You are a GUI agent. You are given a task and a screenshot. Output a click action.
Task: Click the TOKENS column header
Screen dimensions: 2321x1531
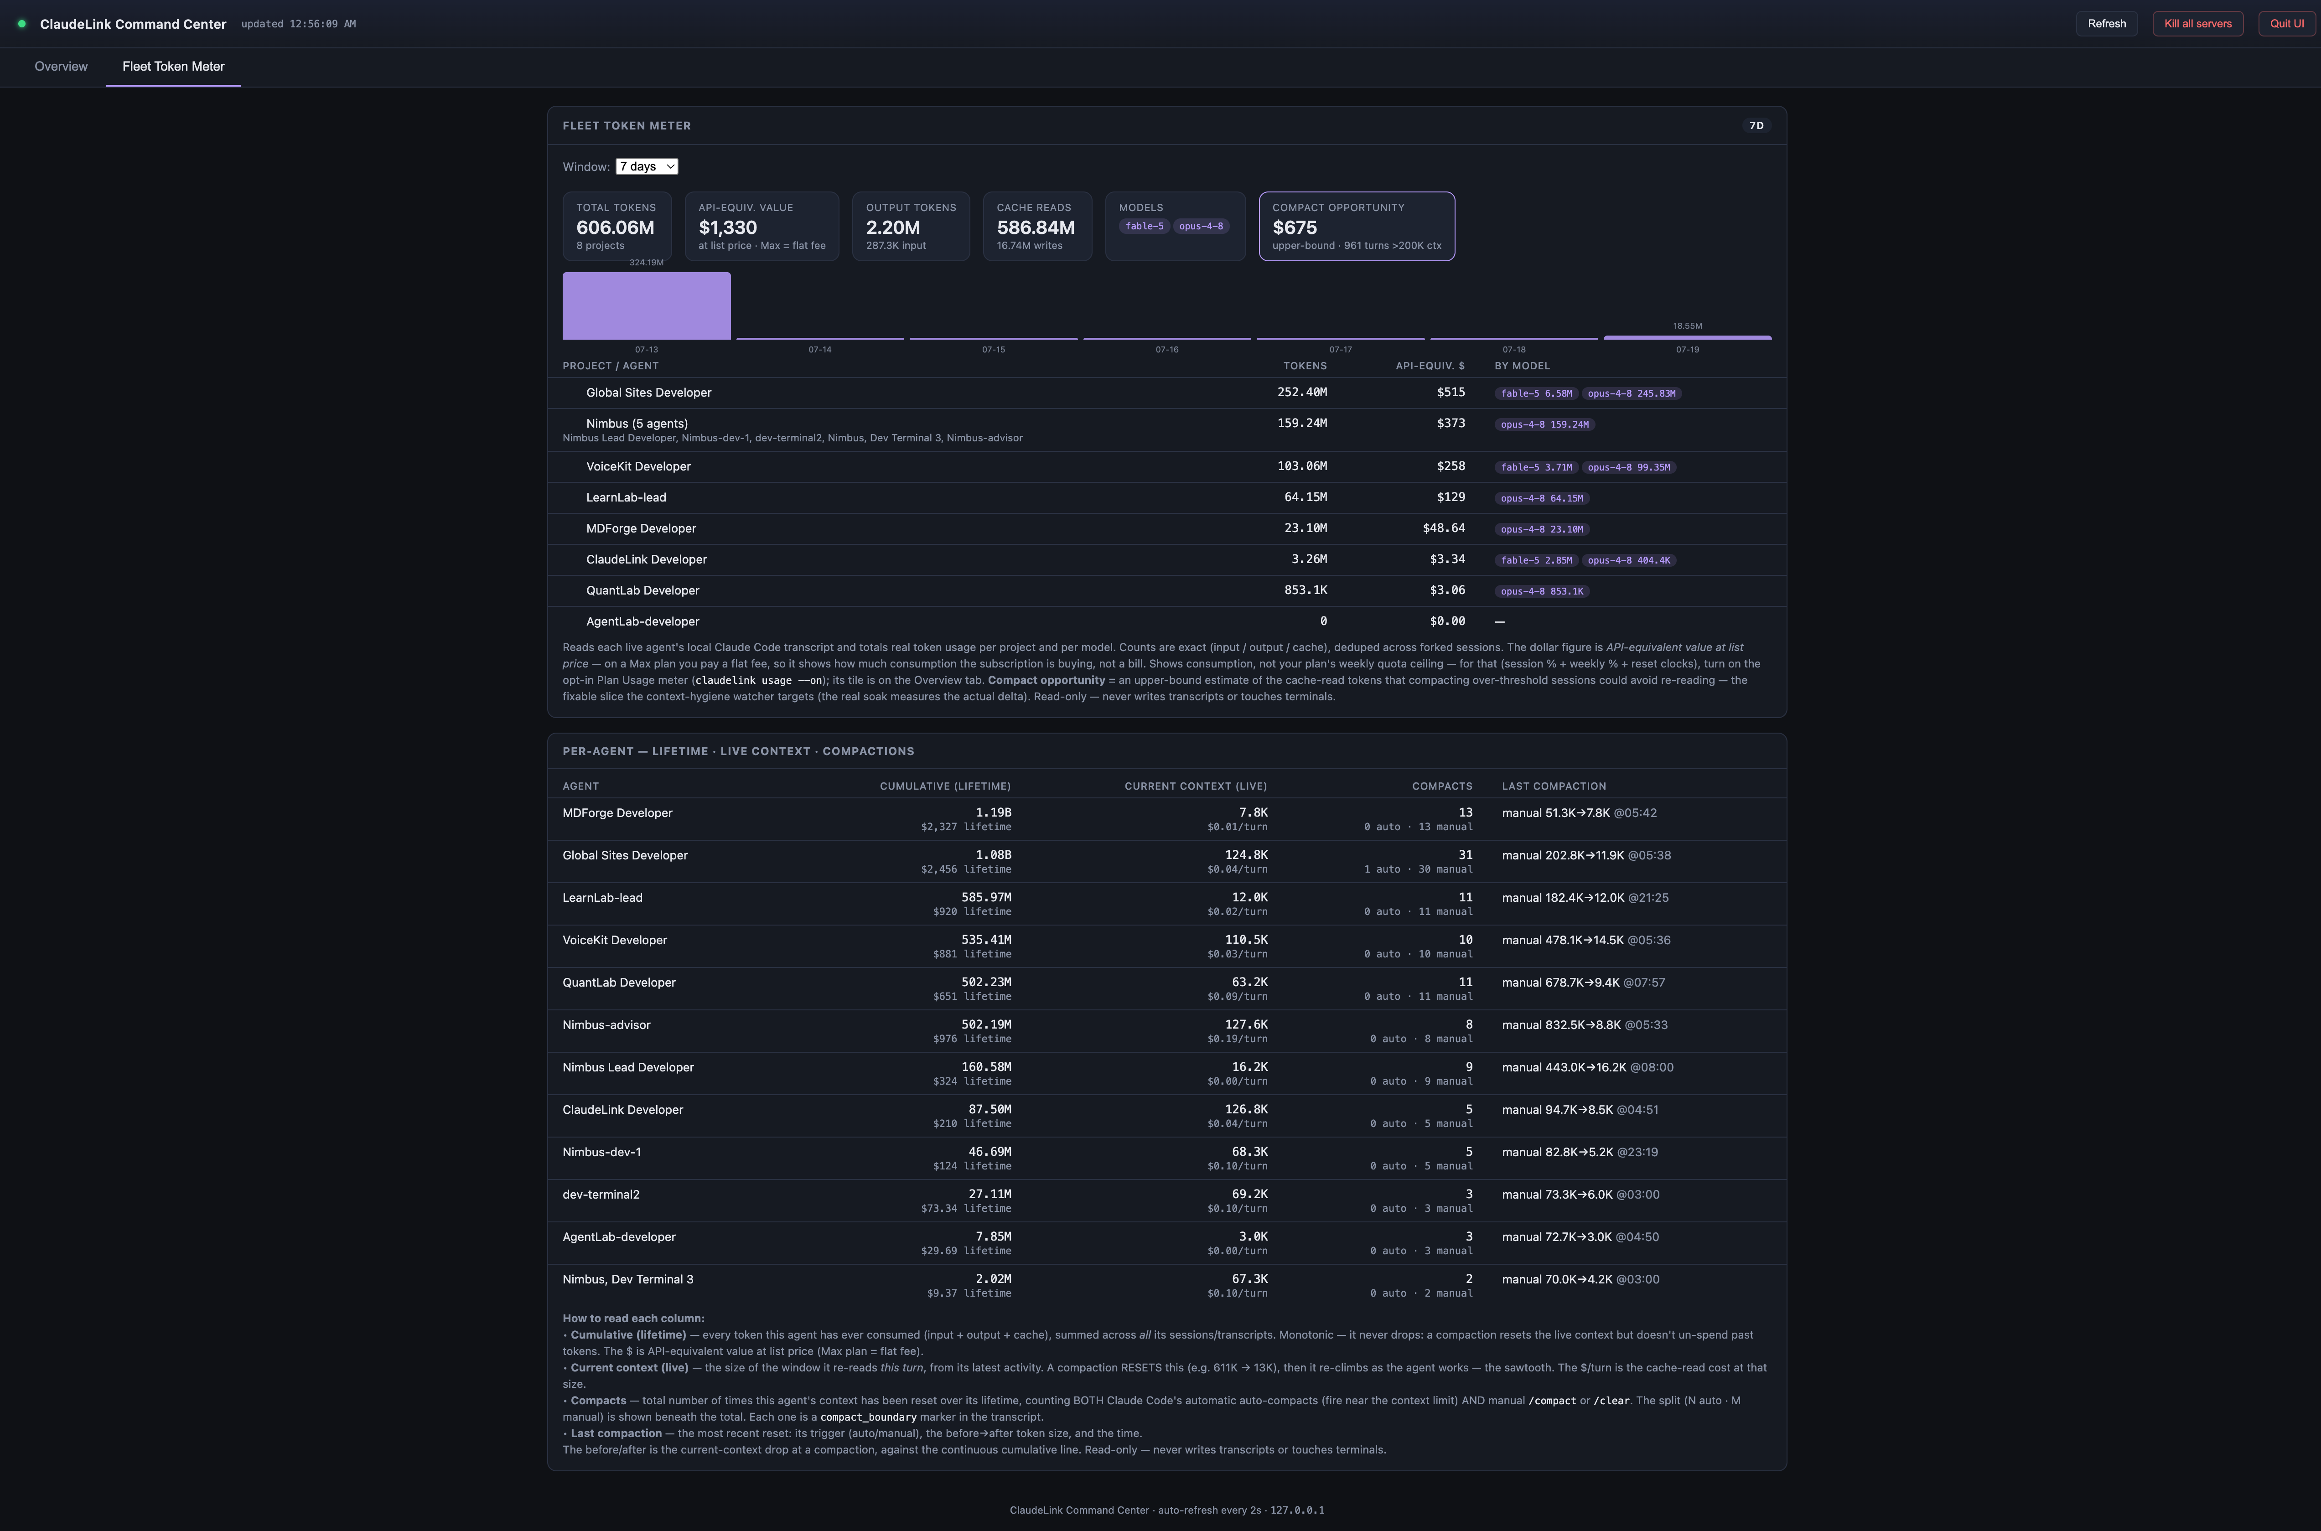(1305, 366)
